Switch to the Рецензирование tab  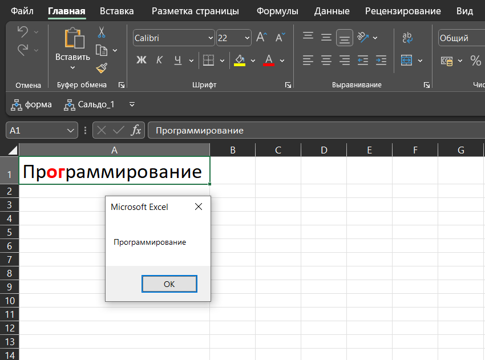point(403,11)
